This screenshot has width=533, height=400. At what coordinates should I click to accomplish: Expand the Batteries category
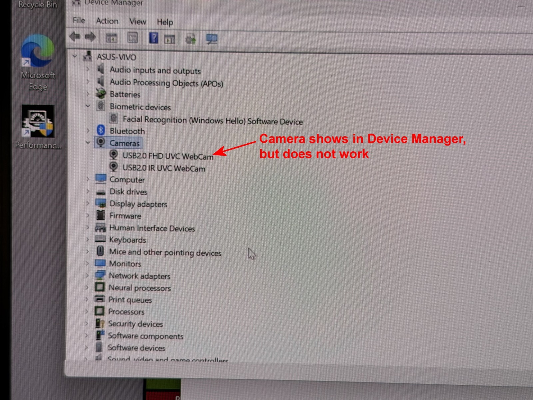[88, 94]
